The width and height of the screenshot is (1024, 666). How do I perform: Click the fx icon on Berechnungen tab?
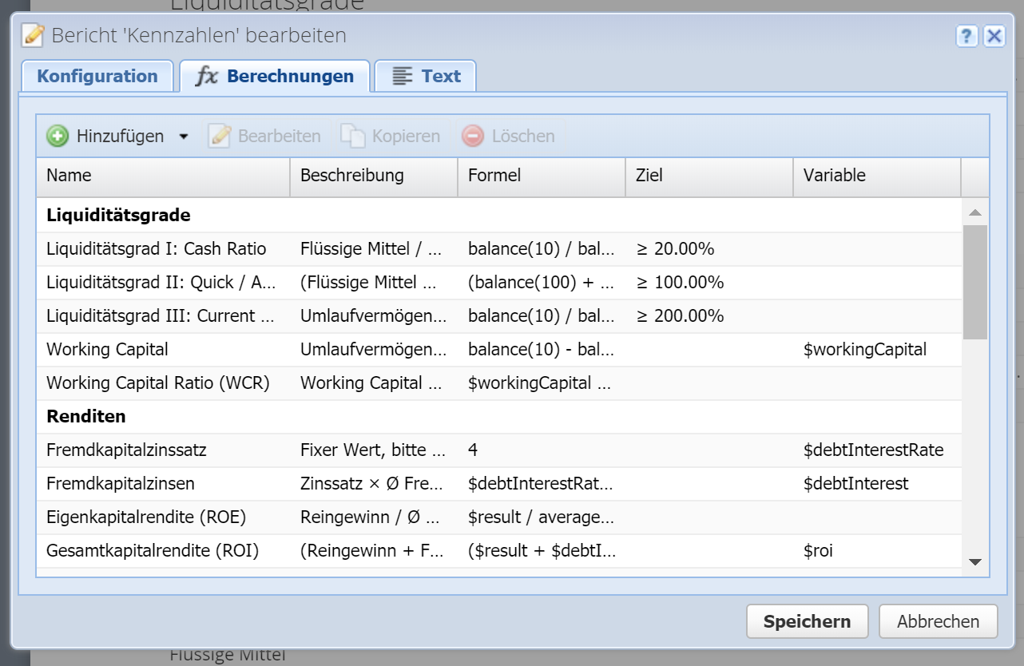pyautogui.click(x=207, y=77)
